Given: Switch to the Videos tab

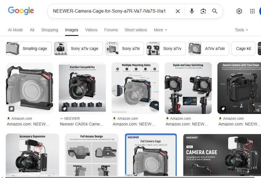Looking at the screenshot, I should click(x=91, y=30).
